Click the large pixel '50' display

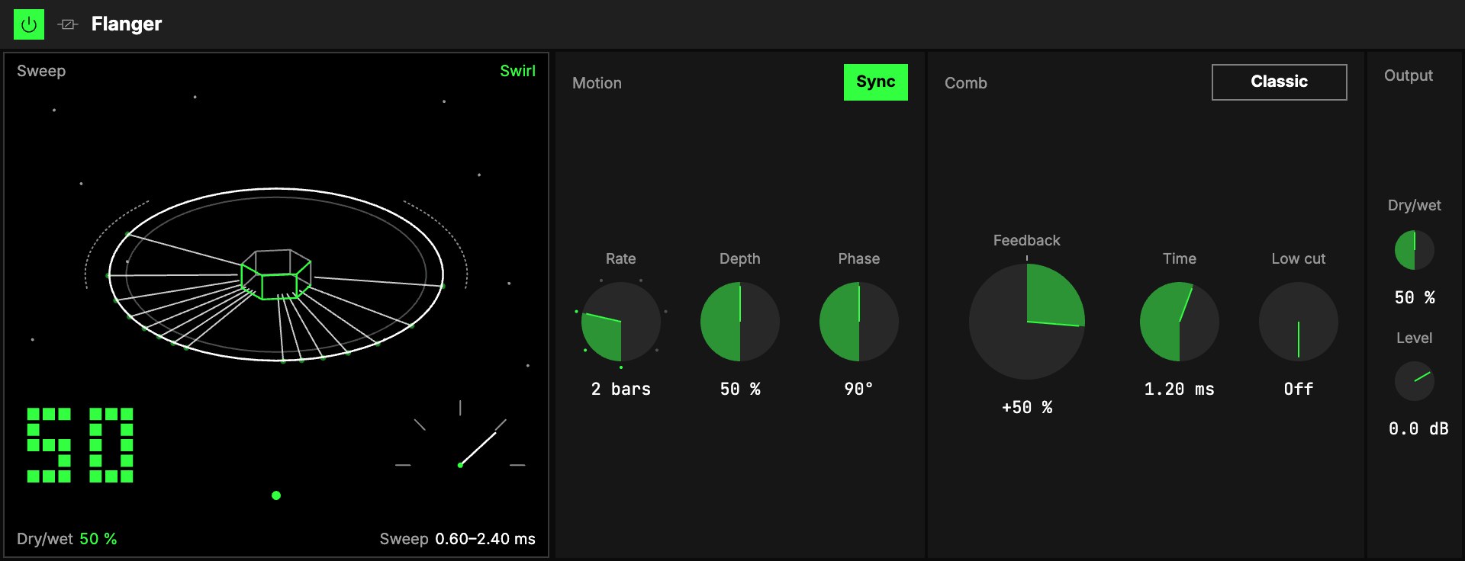80,445
